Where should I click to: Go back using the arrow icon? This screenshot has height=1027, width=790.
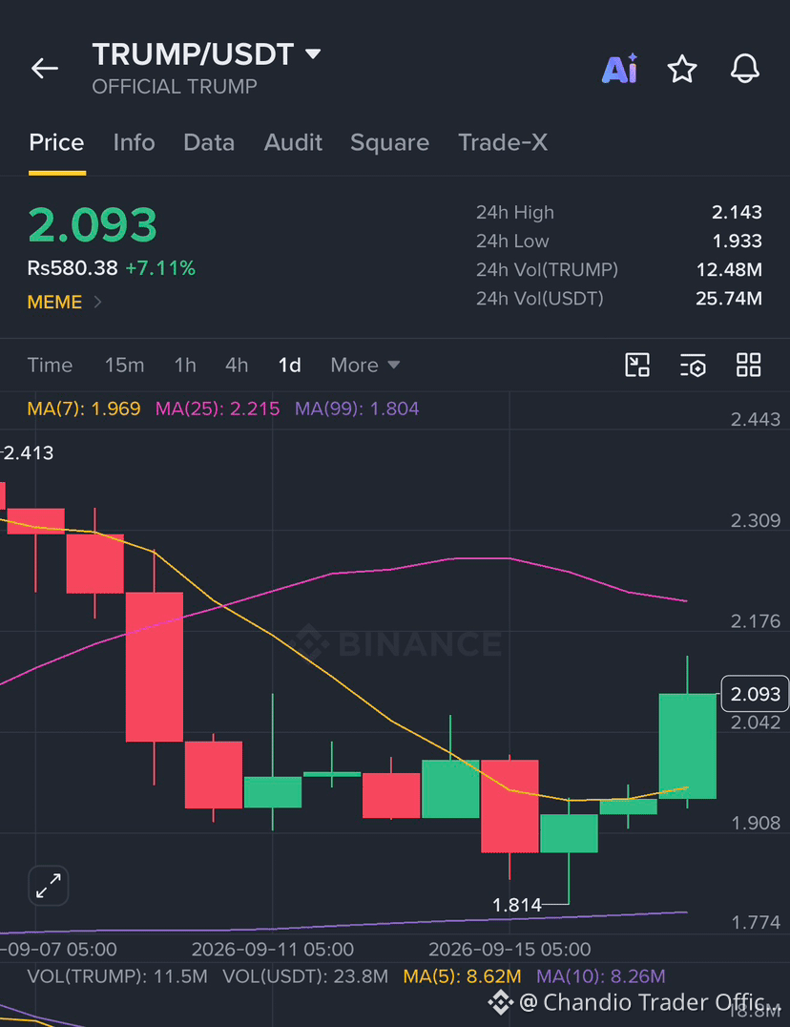coord(45,68)
